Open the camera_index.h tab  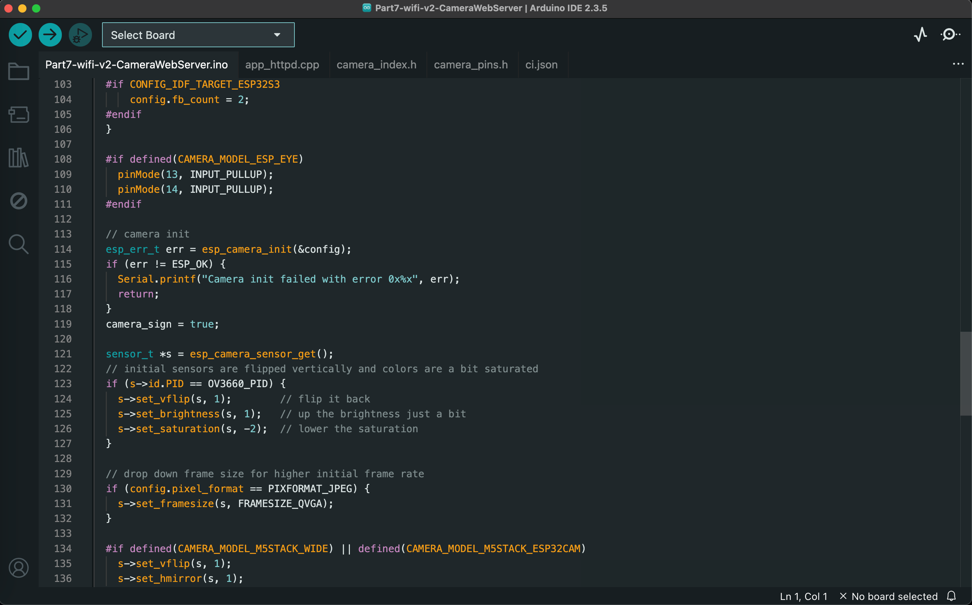(376, 65)
